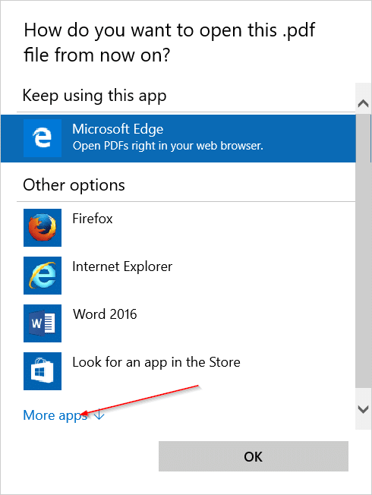Click the Microsoft Edge app icon

pyautogui.click(x=43, y=138)
